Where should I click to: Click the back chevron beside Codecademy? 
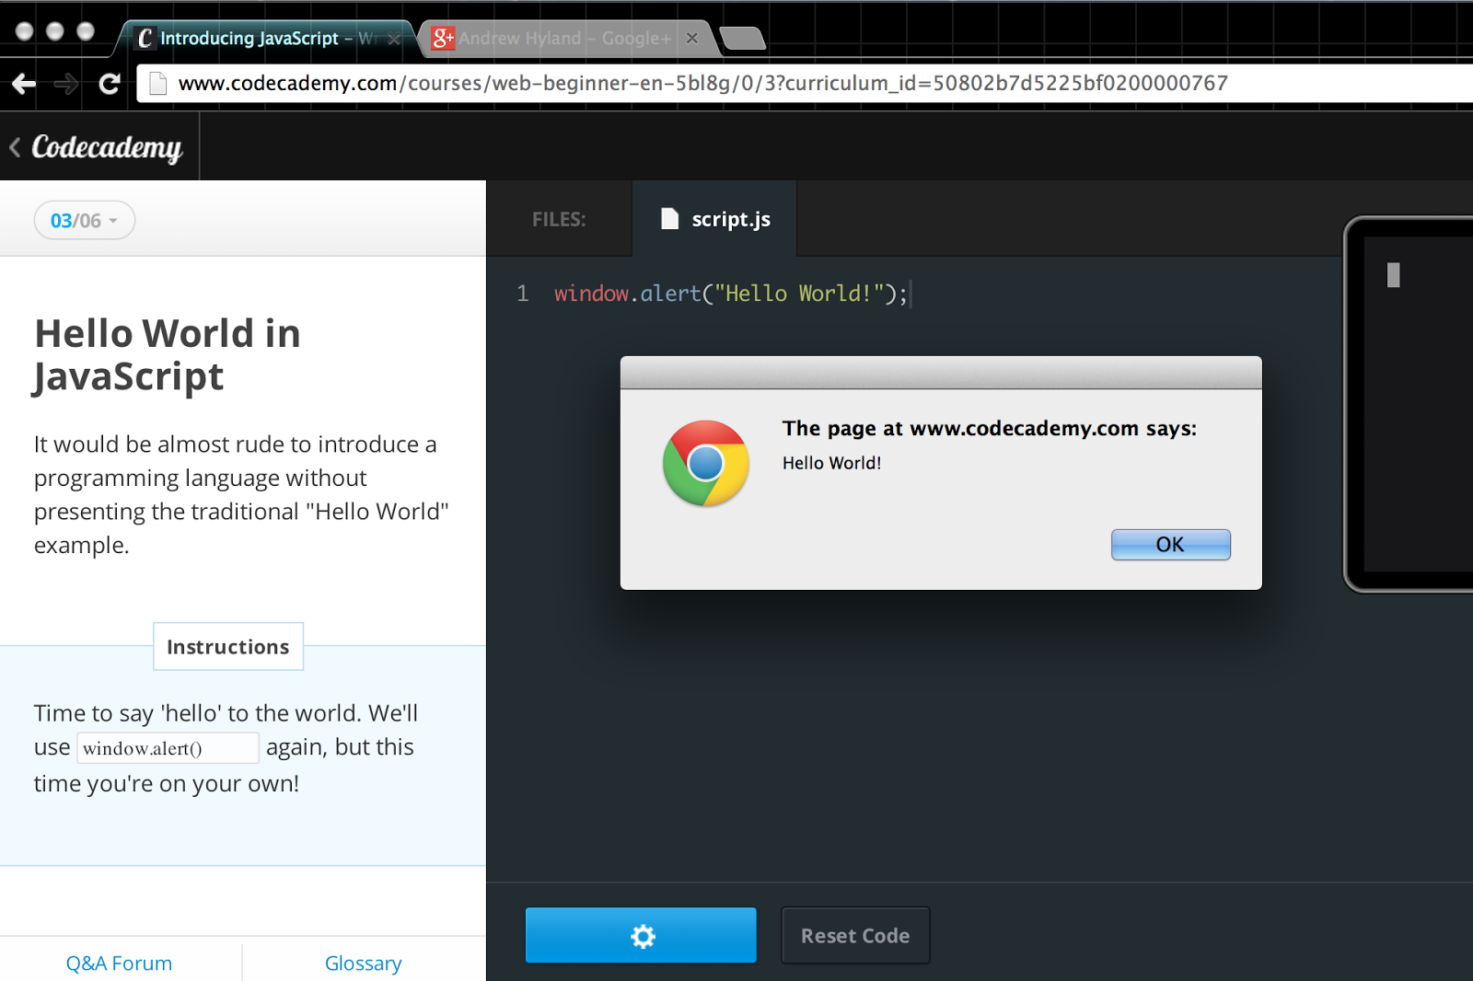tap(15, 146)
